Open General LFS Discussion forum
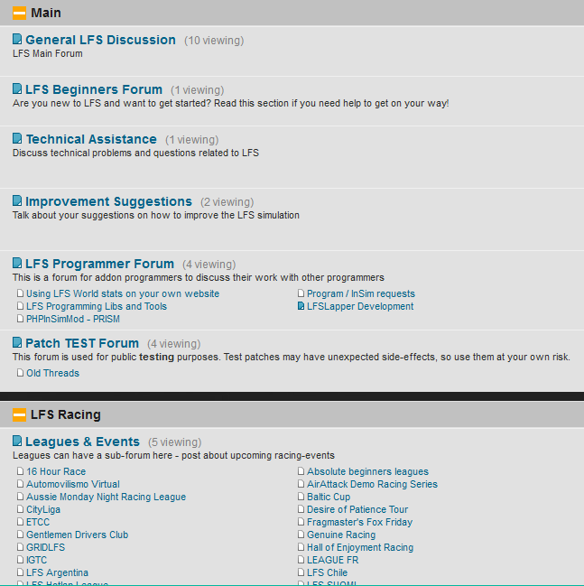The image size is (584, 586). tap(100, 40)
